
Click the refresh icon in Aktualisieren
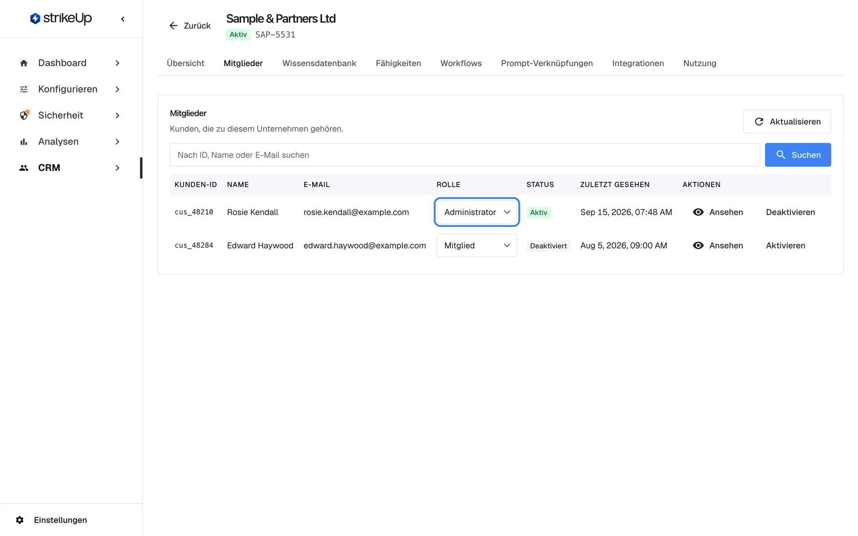pos(759,121)
